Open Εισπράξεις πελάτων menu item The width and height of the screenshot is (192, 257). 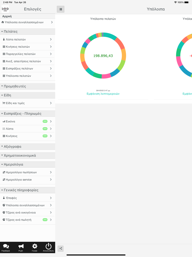point(27,69)
